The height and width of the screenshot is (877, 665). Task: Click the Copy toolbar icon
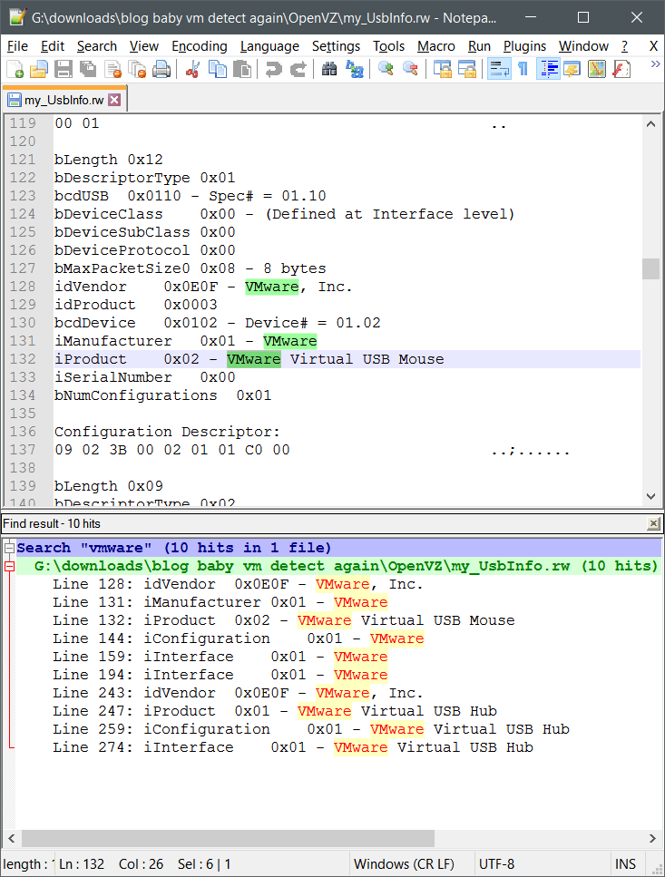tap(217, 69)
